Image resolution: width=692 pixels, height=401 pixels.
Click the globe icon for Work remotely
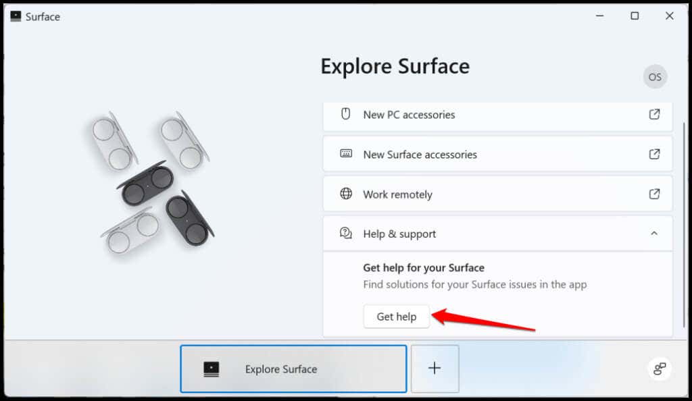pyautogui.click(x=346, y=194)
